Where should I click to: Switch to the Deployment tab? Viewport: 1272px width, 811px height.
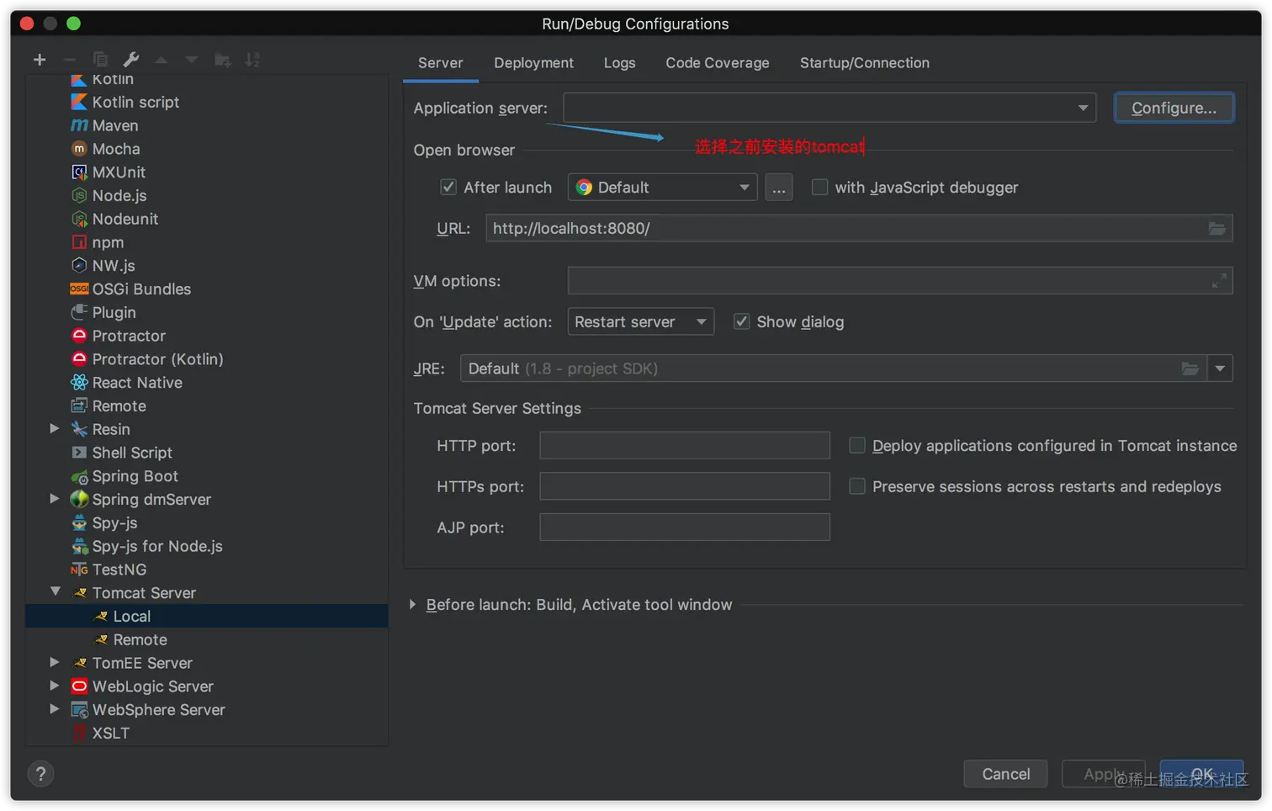(x=533, y=63)
